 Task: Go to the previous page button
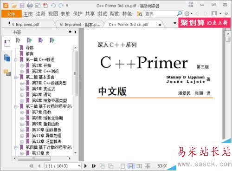pos(39,166)
